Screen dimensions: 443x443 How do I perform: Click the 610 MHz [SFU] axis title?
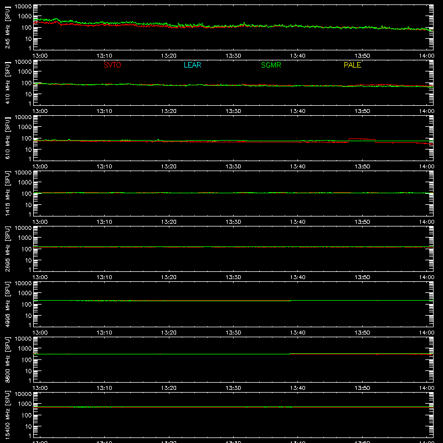pyautogui.click(x=7, y=138)
